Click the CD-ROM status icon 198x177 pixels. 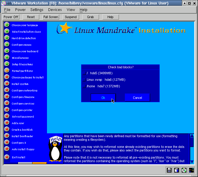pos(184,170)
